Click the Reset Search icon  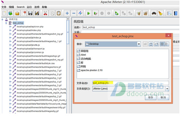tap(160, 13)
